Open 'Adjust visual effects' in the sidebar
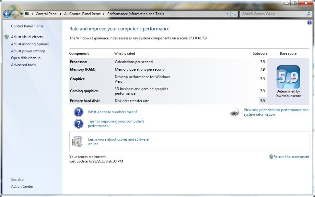Viewport: 315px width, 197px height. tap(27, 37)
